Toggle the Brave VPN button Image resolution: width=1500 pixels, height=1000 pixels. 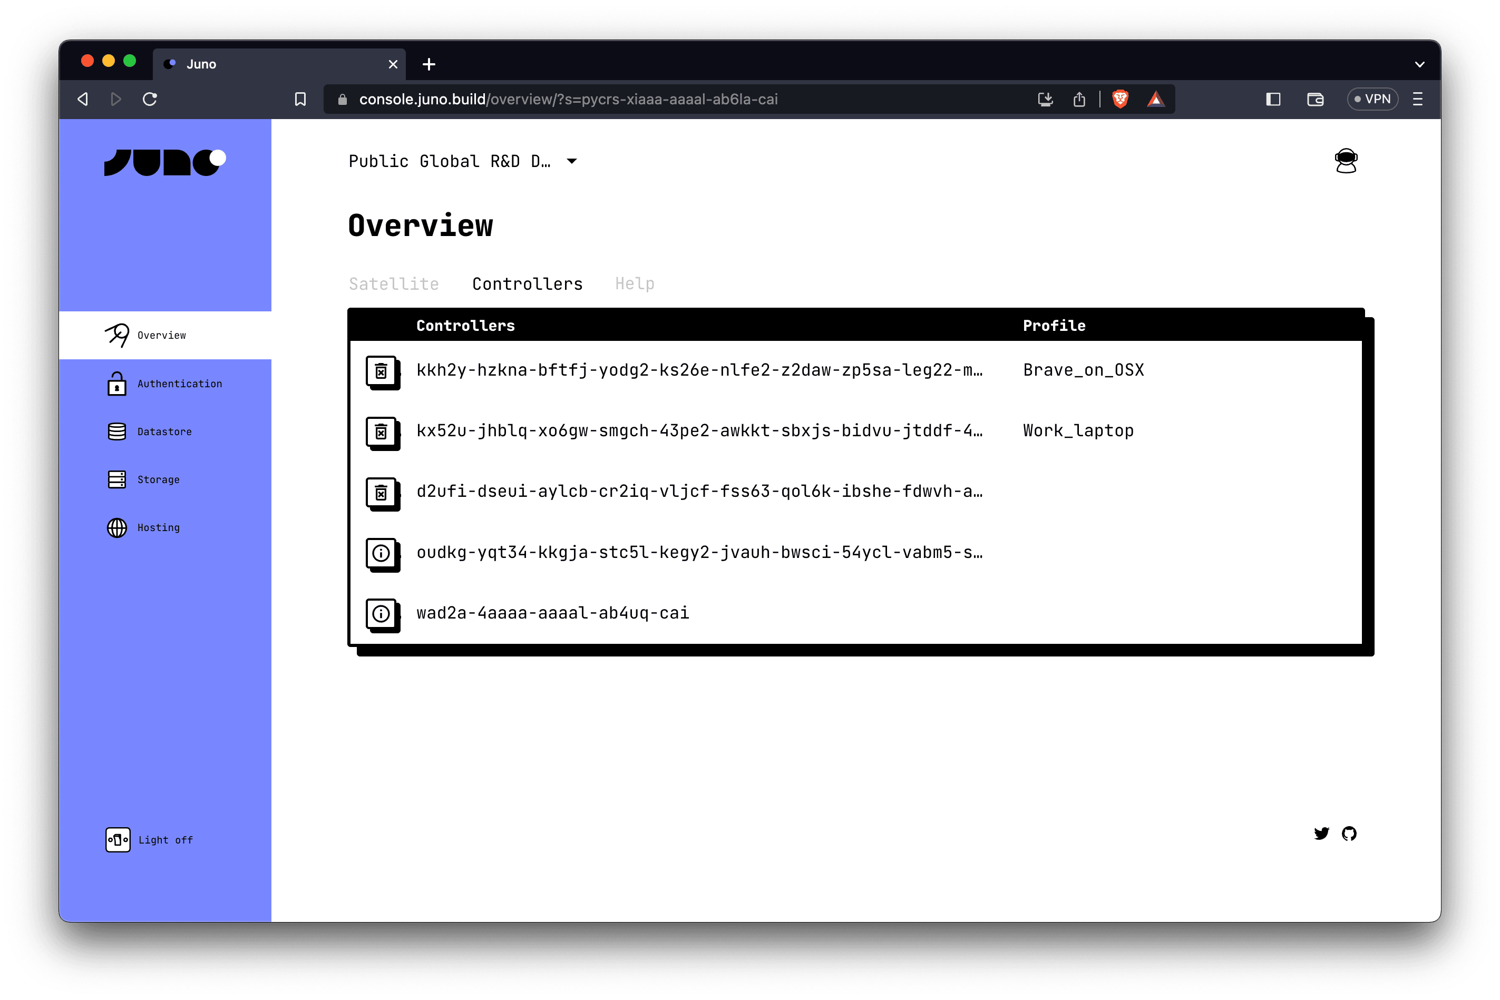click(x=1372, y=99)
